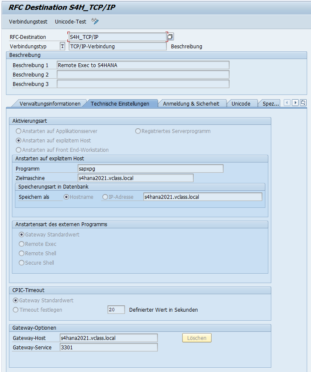Click the value-help icon beside RFC-Destination field
311x372 pixels.
(x=170, y=36)
